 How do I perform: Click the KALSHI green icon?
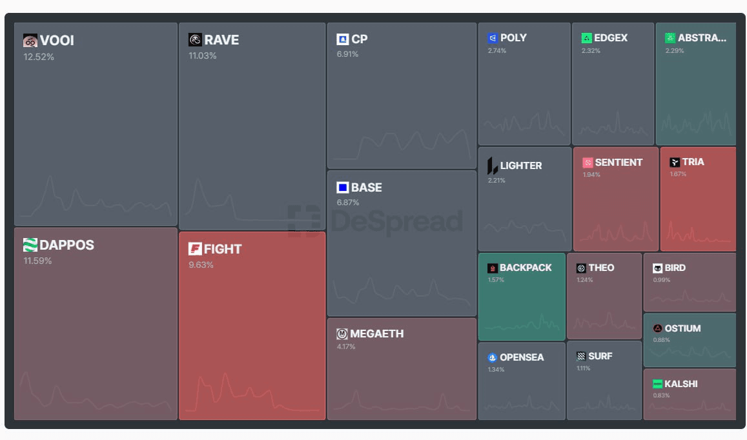(657, 384)
